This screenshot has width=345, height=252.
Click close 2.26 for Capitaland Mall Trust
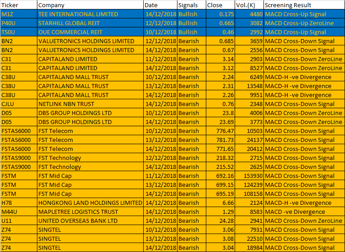(220, 95)
